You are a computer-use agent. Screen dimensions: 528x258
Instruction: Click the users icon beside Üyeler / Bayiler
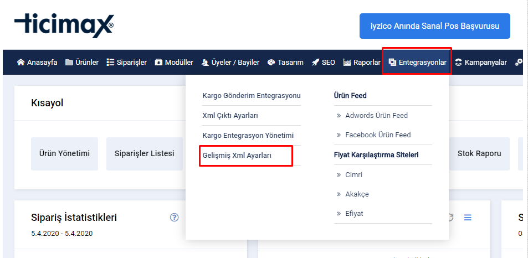point(206,63)
